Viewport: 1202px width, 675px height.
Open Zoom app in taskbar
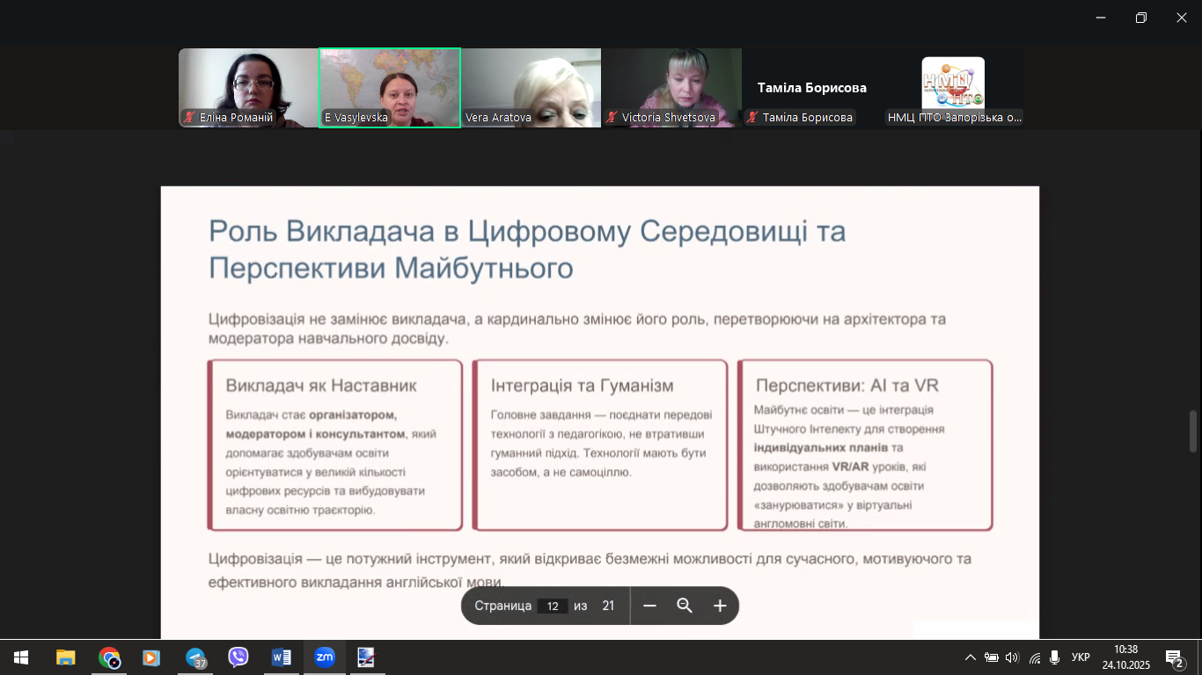(325, 657)
